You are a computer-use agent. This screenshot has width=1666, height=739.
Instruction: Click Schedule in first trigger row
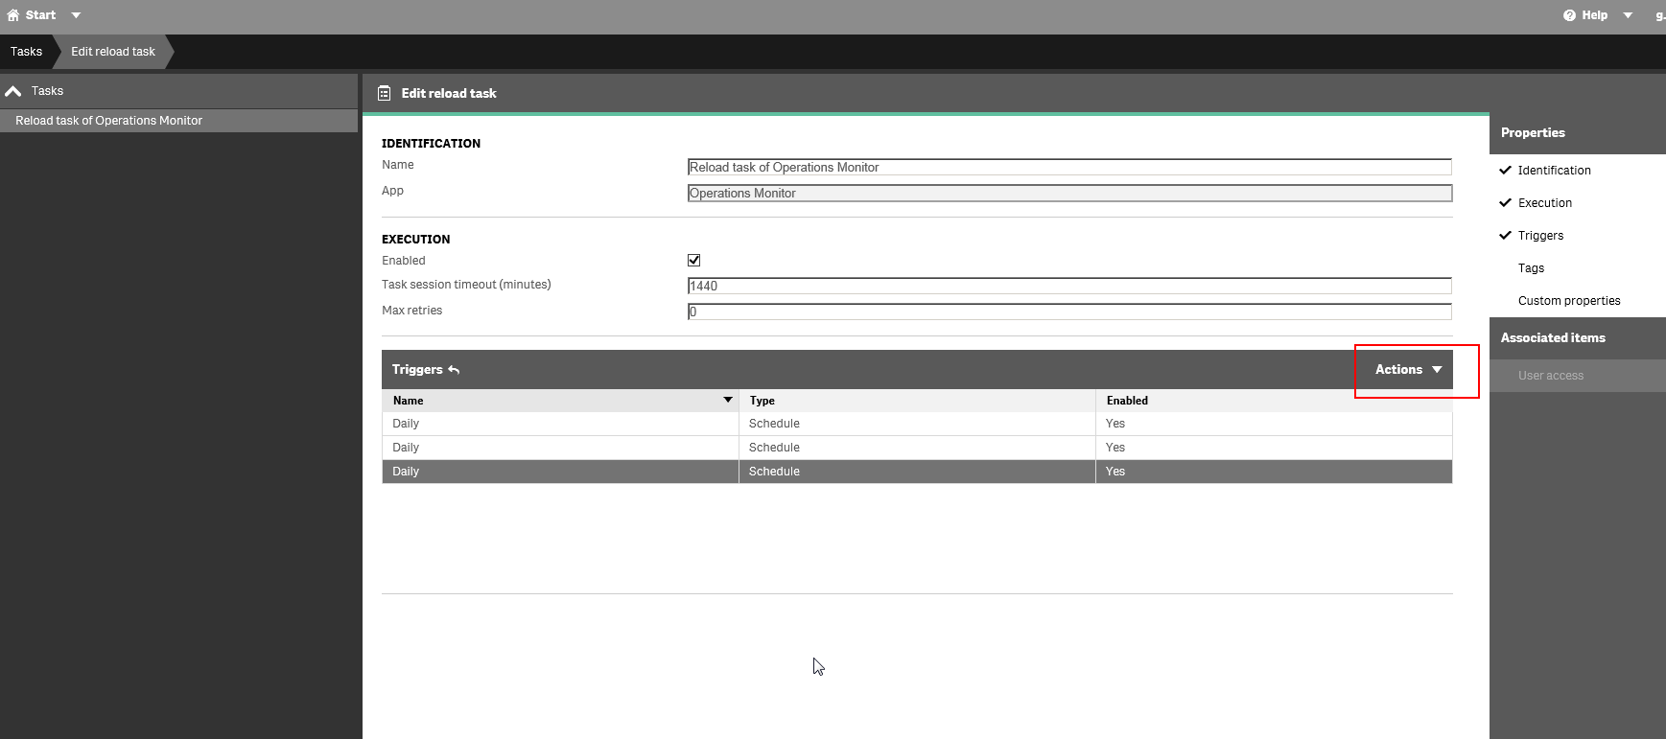pos(774,424)
